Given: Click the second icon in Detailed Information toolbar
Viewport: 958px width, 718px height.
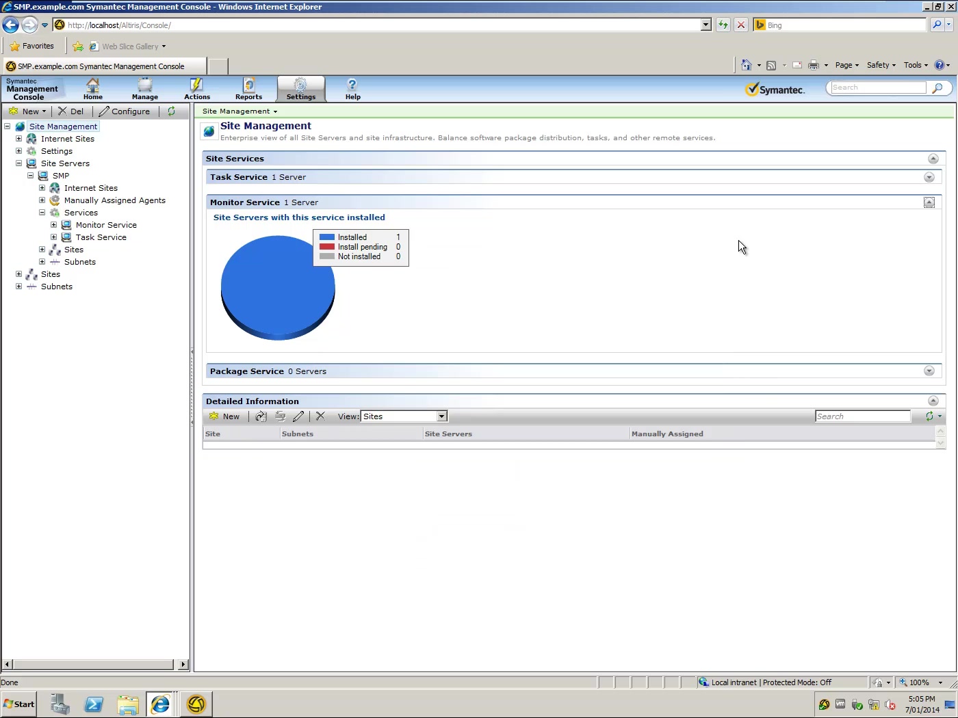Looking at the screenshot, I should tap(261, 416).
